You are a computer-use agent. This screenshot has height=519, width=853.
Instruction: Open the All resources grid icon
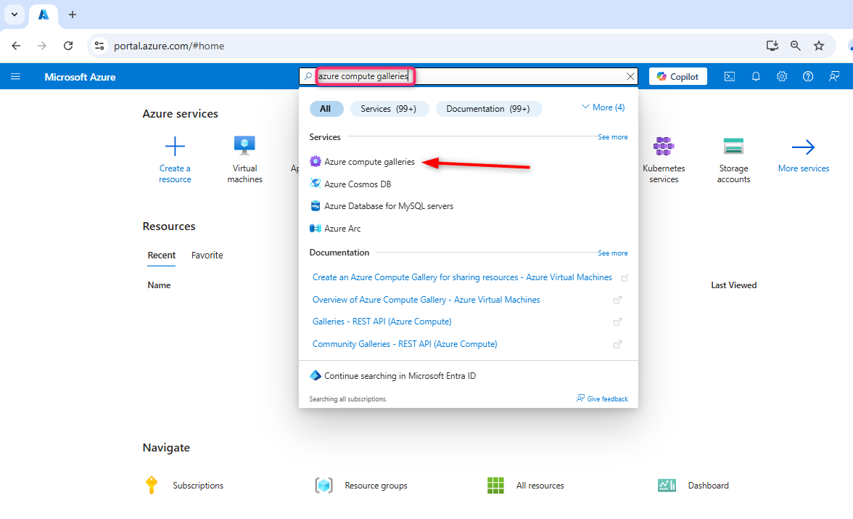tap(495, 485)
